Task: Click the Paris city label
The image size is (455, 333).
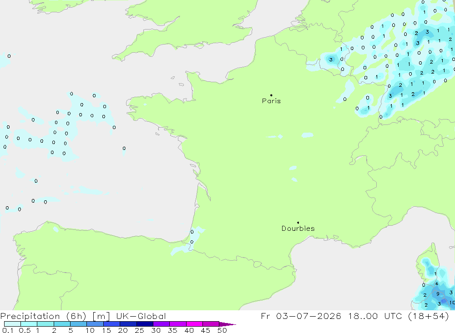Action: coord(271,101)
